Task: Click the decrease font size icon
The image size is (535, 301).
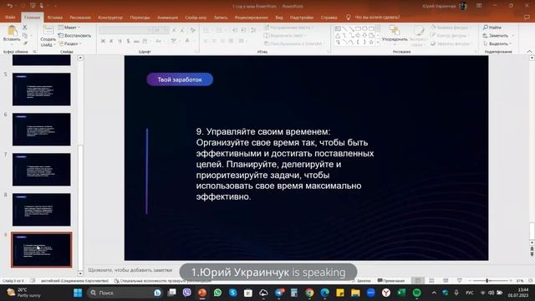Action: [183, 30]
